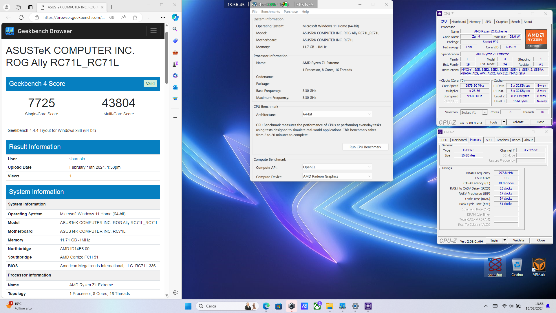The width and height of the screenshot is (556, 313).
Task: Refresh the Geekbench Browser page
Action: (x=21, y=17)
